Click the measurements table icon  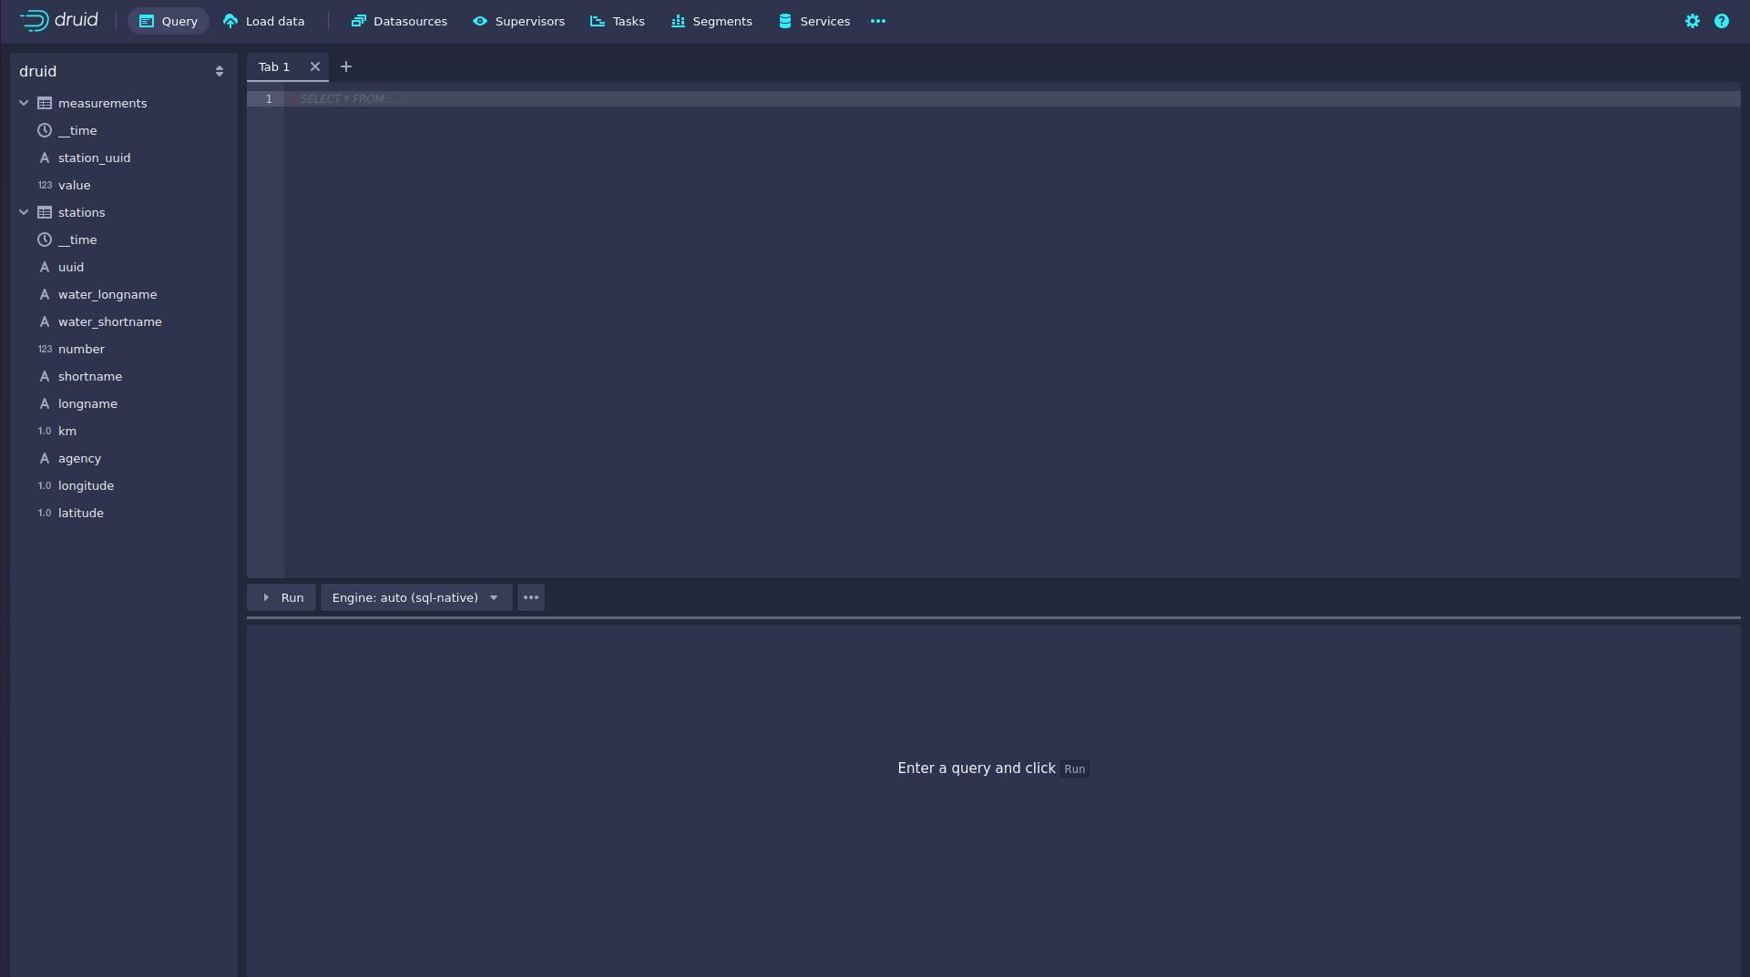45,103
